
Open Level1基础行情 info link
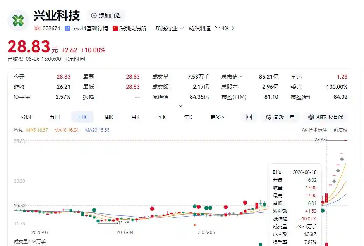point(89,28)
